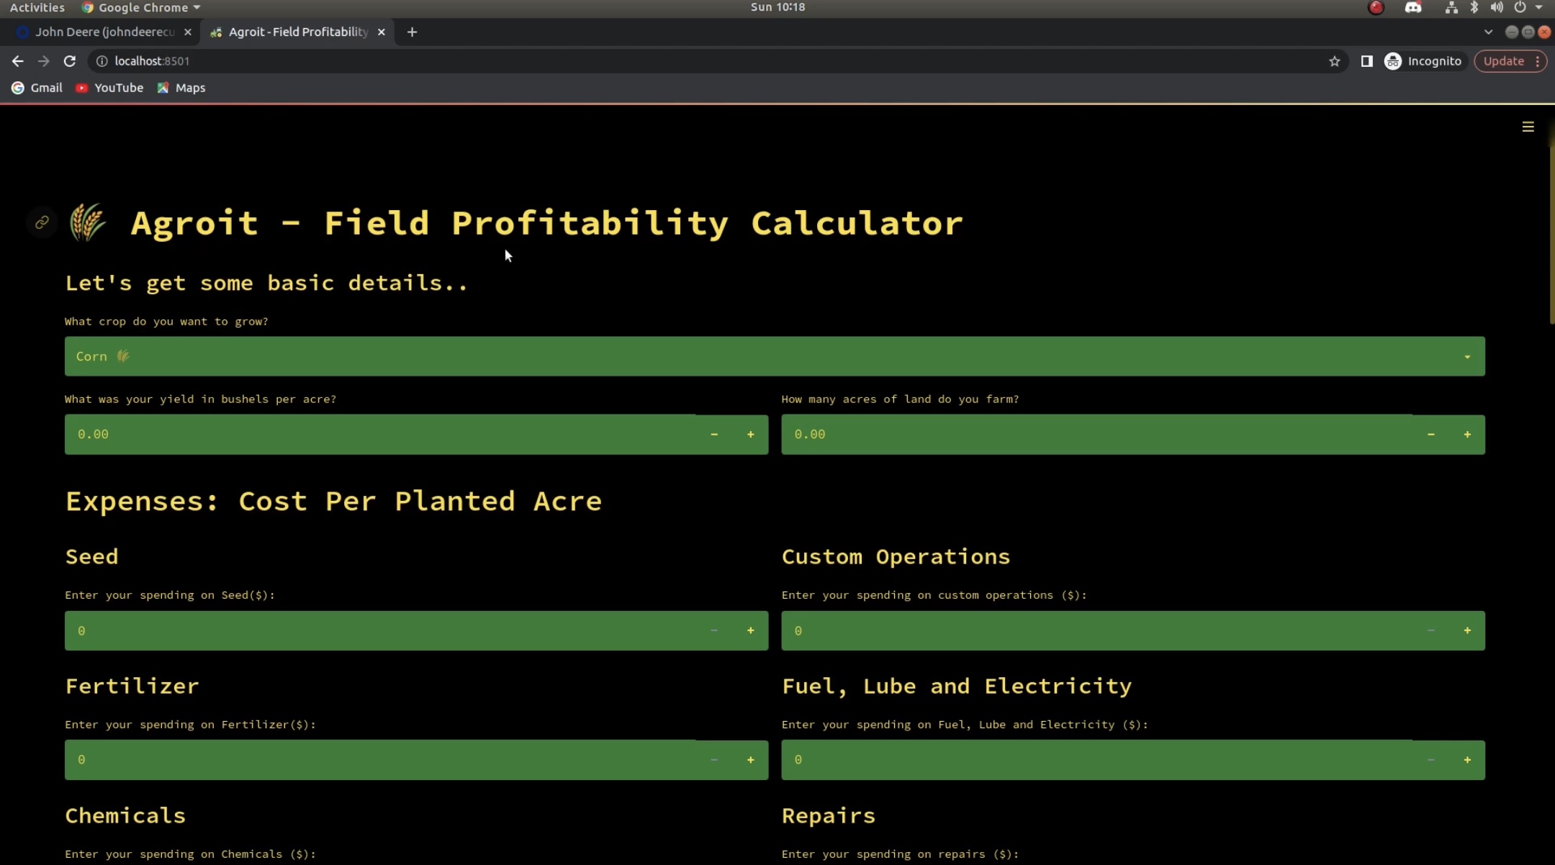Increase yield in bushels per acre

click(x=750, y=434)
